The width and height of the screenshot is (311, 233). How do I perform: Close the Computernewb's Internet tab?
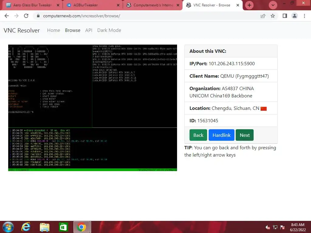178,5
